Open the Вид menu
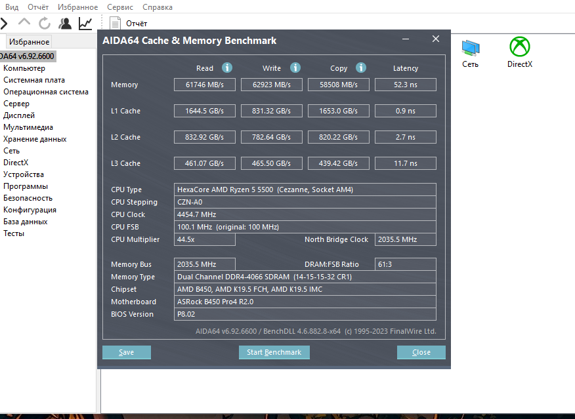 (12, 7)
